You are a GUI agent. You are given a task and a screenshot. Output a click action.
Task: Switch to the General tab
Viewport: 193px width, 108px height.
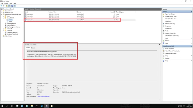pyautogui.click(x=28, y=48)
